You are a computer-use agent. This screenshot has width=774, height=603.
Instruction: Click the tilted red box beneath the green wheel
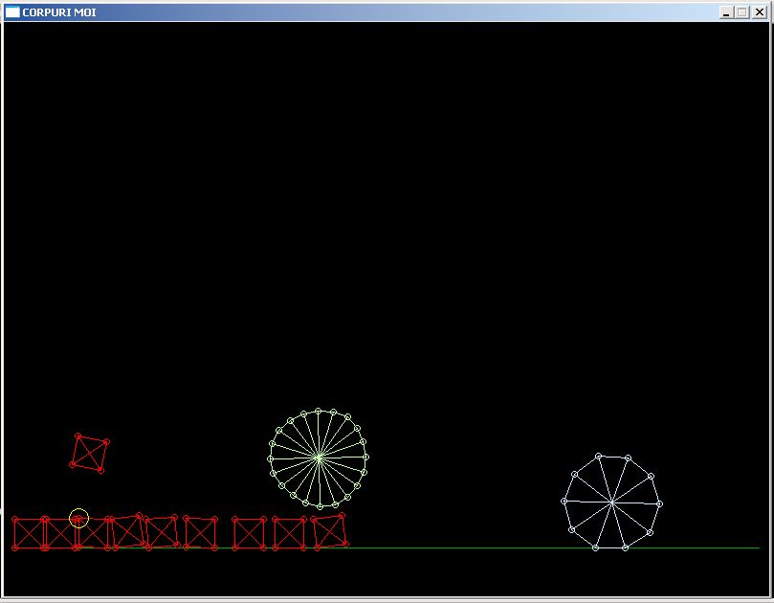click(x=329, y=531)
